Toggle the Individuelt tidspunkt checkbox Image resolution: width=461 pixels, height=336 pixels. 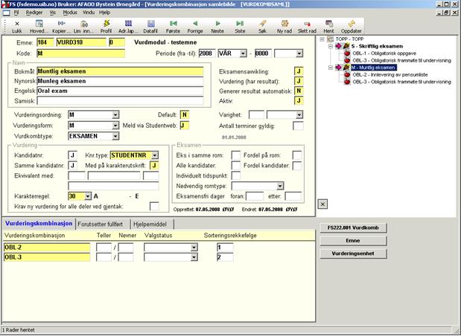[x=236, y=175]
